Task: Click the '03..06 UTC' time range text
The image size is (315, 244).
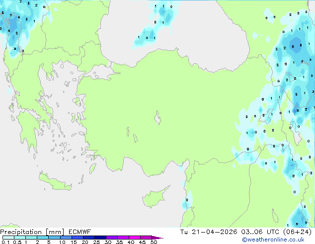Action: tap(260, 232)
